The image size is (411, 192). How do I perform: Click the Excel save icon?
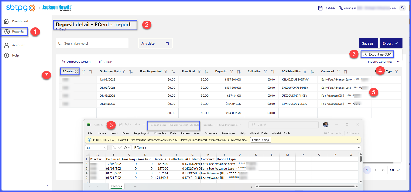pos(120,125)
